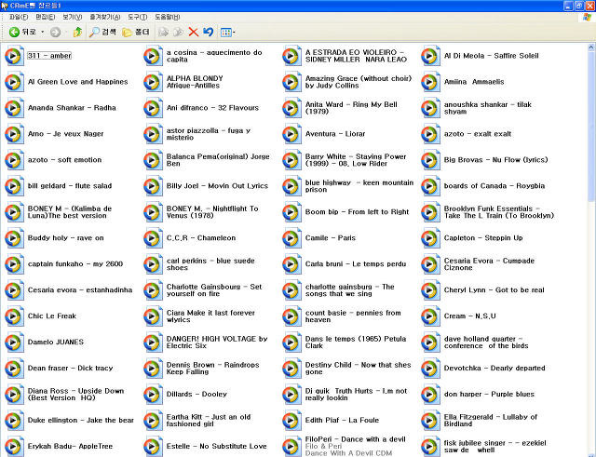Go up one folder level
This screenshot has width=596, height=457.
77,33
